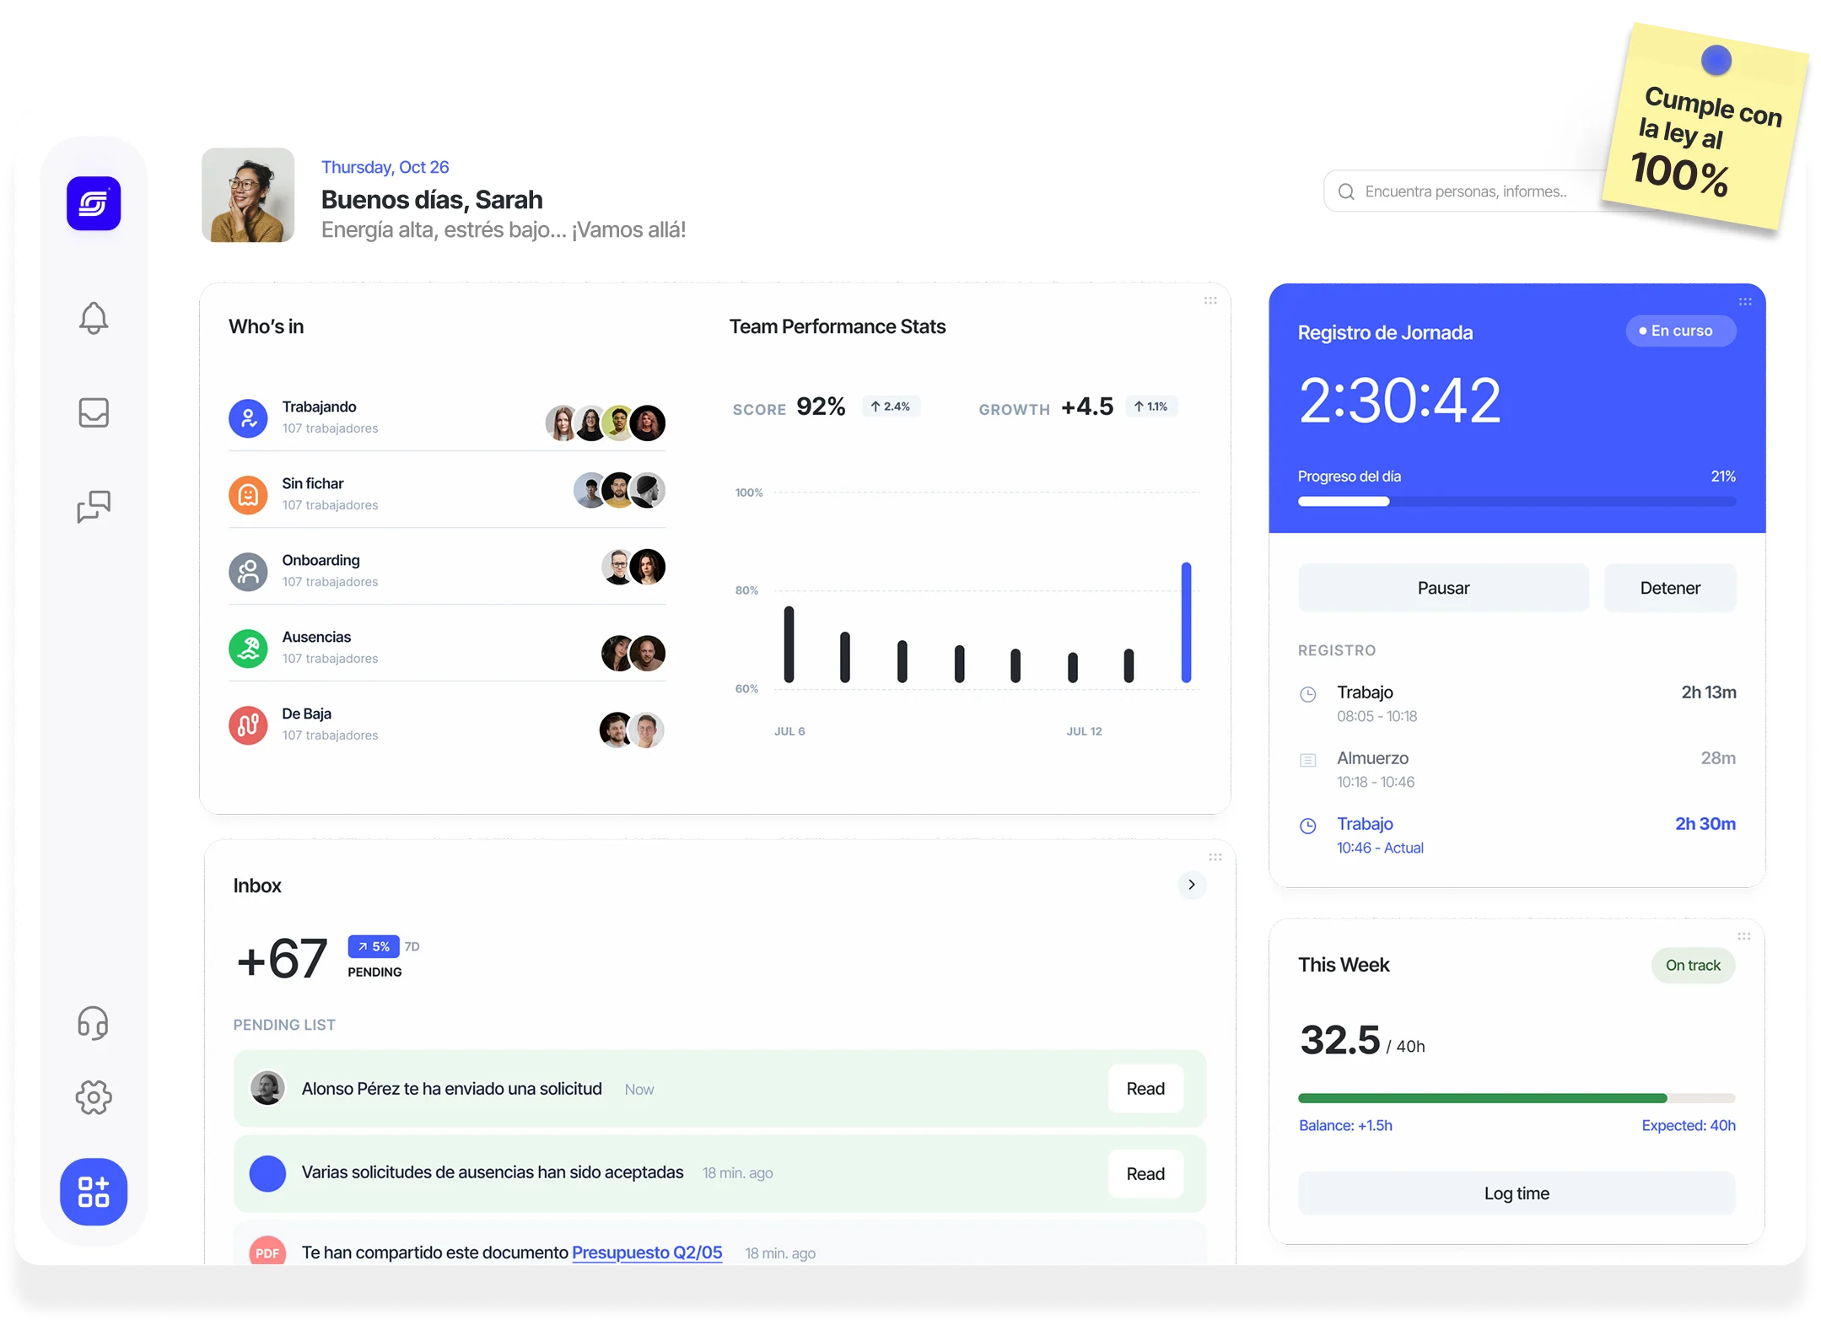Viewport: 1821px width, 1325px height.
Task: Click the 32.5 hours value
Action: tap(1339, 1039)
